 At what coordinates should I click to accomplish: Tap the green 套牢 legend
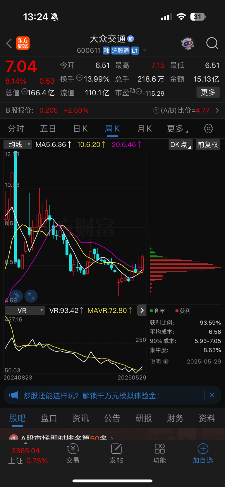click(x=157, y=311)
